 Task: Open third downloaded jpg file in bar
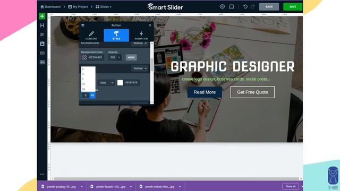(x=157, y=187)
